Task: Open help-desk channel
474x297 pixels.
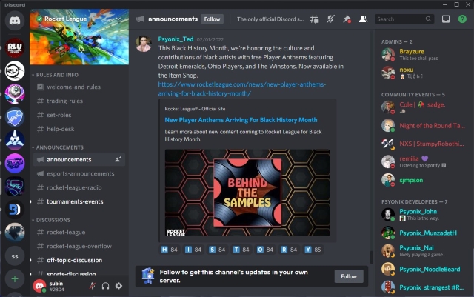Action: click(79, 129)
